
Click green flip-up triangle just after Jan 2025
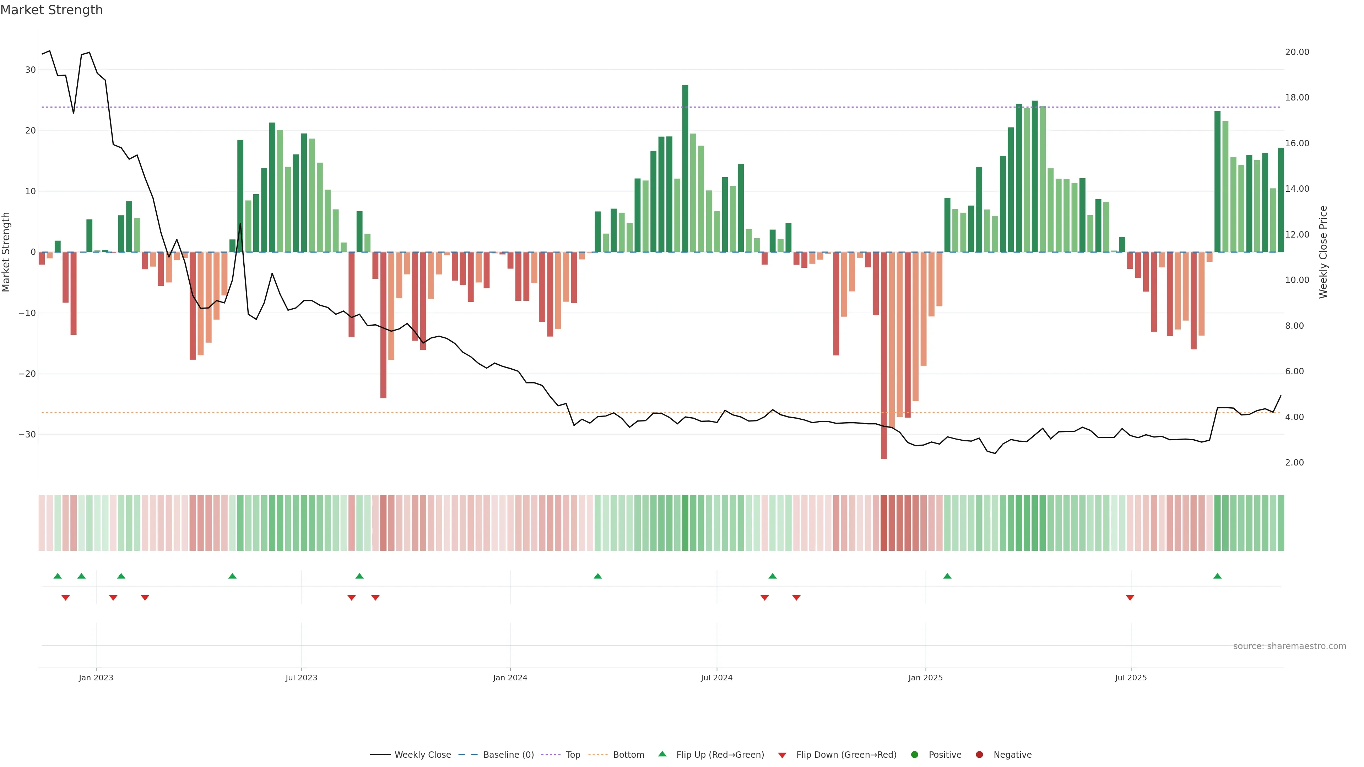coord(947,576)
